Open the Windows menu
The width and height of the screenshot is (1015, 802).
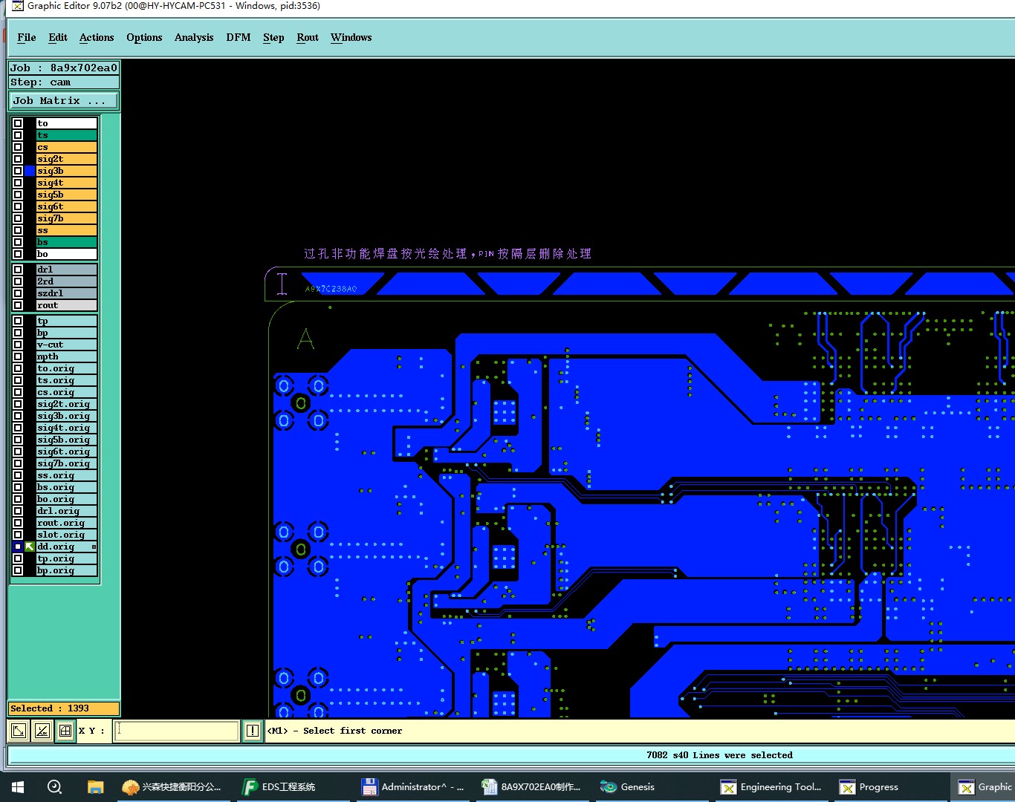coord(351,37)
